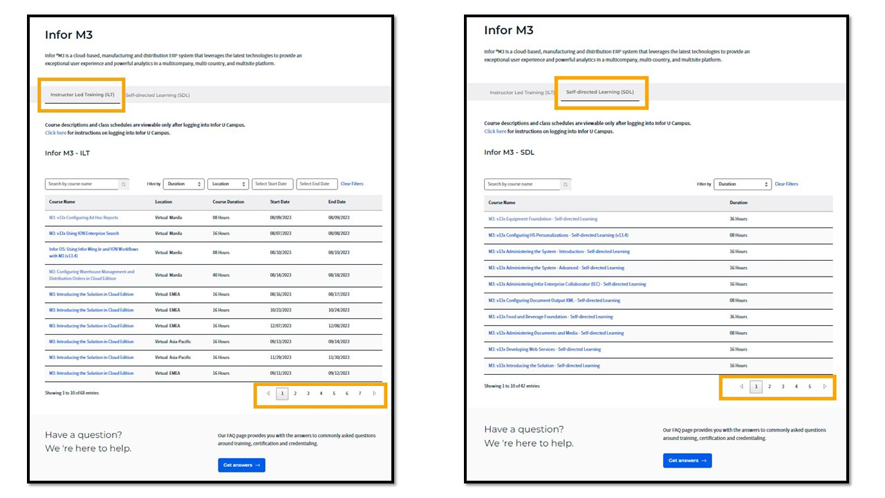Open M3: v13x Configuring Ad Hoc Reports course
The height and width of the screenshot is (498, 885).
[x=83, y=218]
